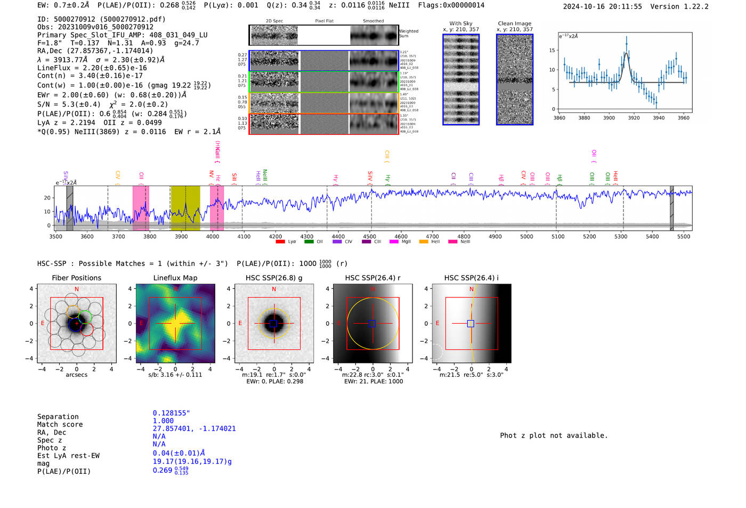Viewport: 746px width, 508px height.
Task: Select the blue-bordered fiber spectrum row
Action: click(x=324, y=61)
